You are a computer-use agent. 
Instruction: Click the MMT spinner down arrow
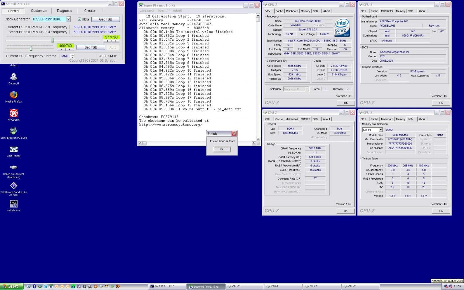tap(73, 57)
